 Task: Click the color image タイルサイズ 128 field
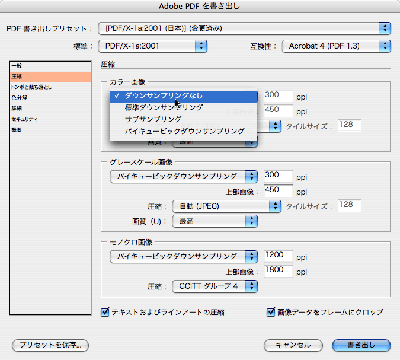(350, 125)
